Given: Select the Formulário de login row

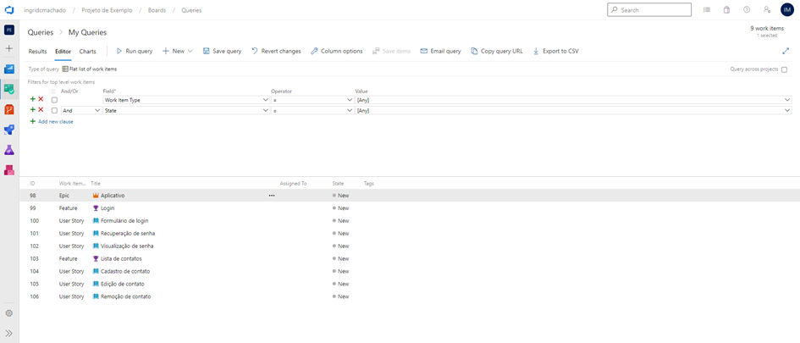Looking at the screenshot, I should click(x=410, y=220).
